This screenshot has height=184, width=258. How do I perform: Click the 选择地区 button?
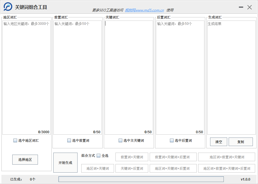[x=25, y=160]
